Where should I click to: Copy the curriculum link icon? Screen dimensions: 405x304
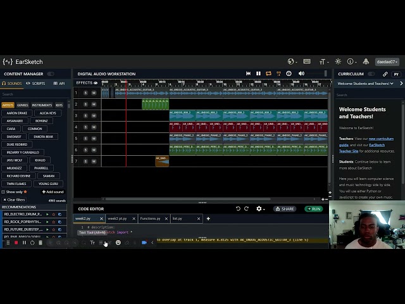tap(385, 74)
